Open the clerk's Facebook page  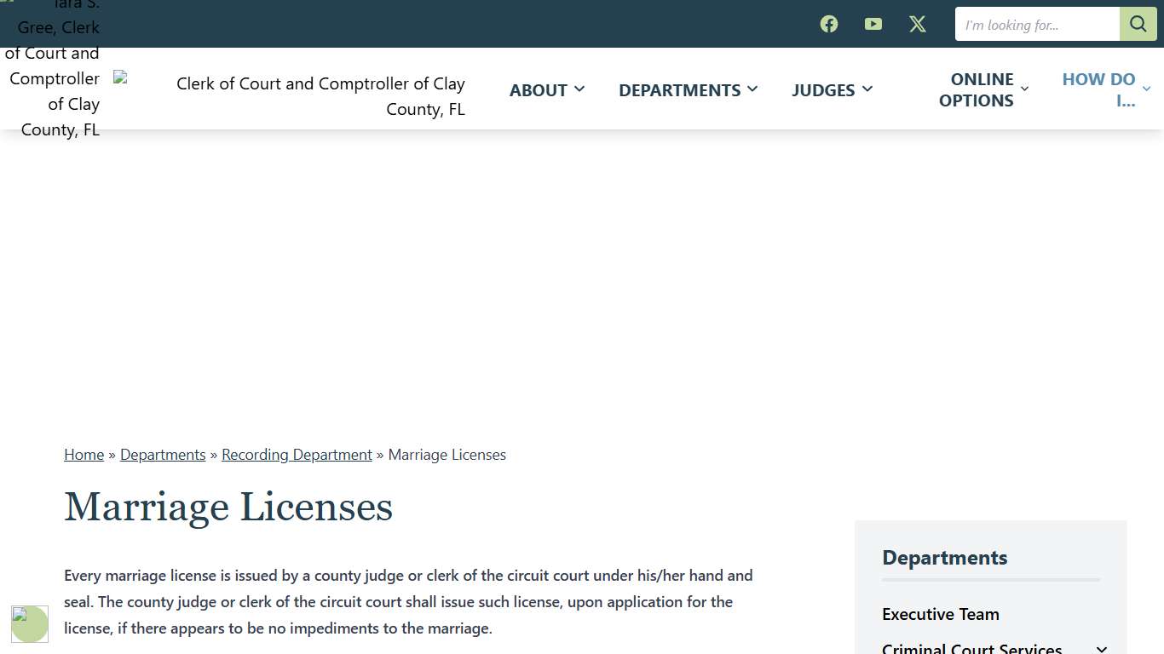tap(828, 24)
